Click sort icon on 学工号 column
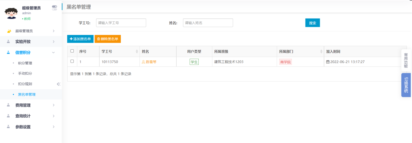Viewport: 412px width, 143px height. click(137, 52)
